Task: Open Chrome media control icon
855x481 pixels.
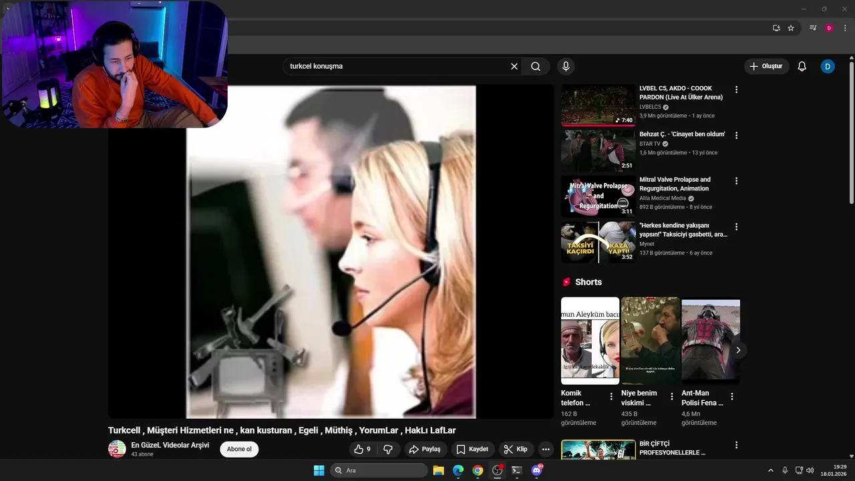Action: (813, 28)
